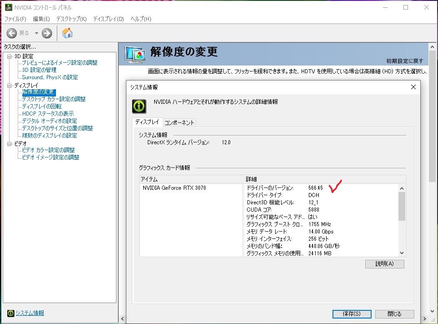Close the システム情報 dialog with X
Screen dimensions: 438x324
click(413, 87)
